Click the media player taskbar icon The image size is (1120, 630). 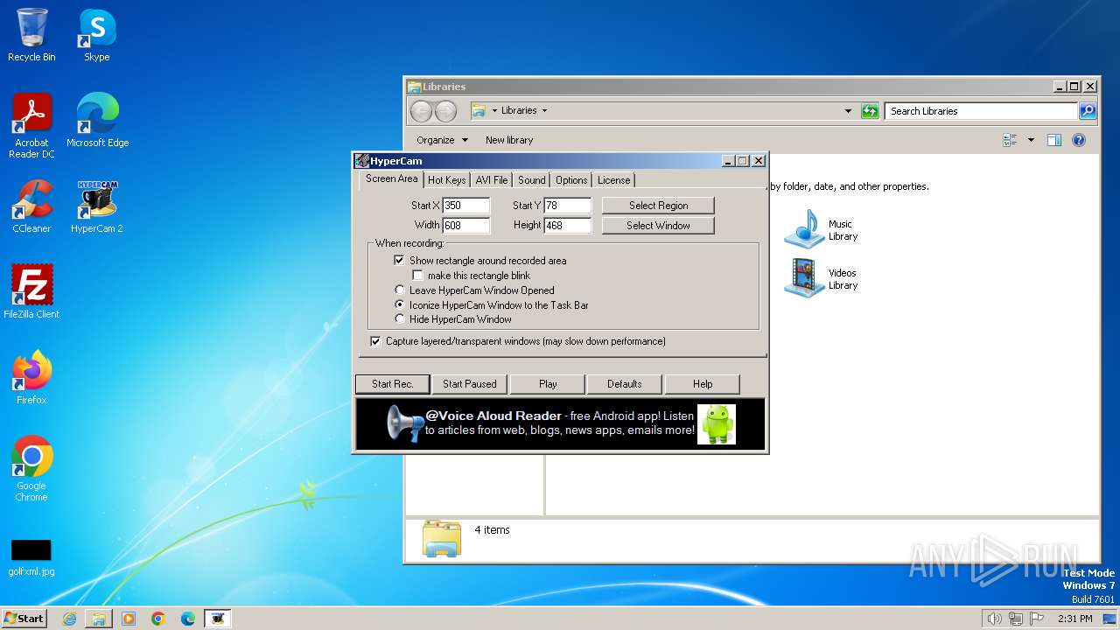click(129, 619)
